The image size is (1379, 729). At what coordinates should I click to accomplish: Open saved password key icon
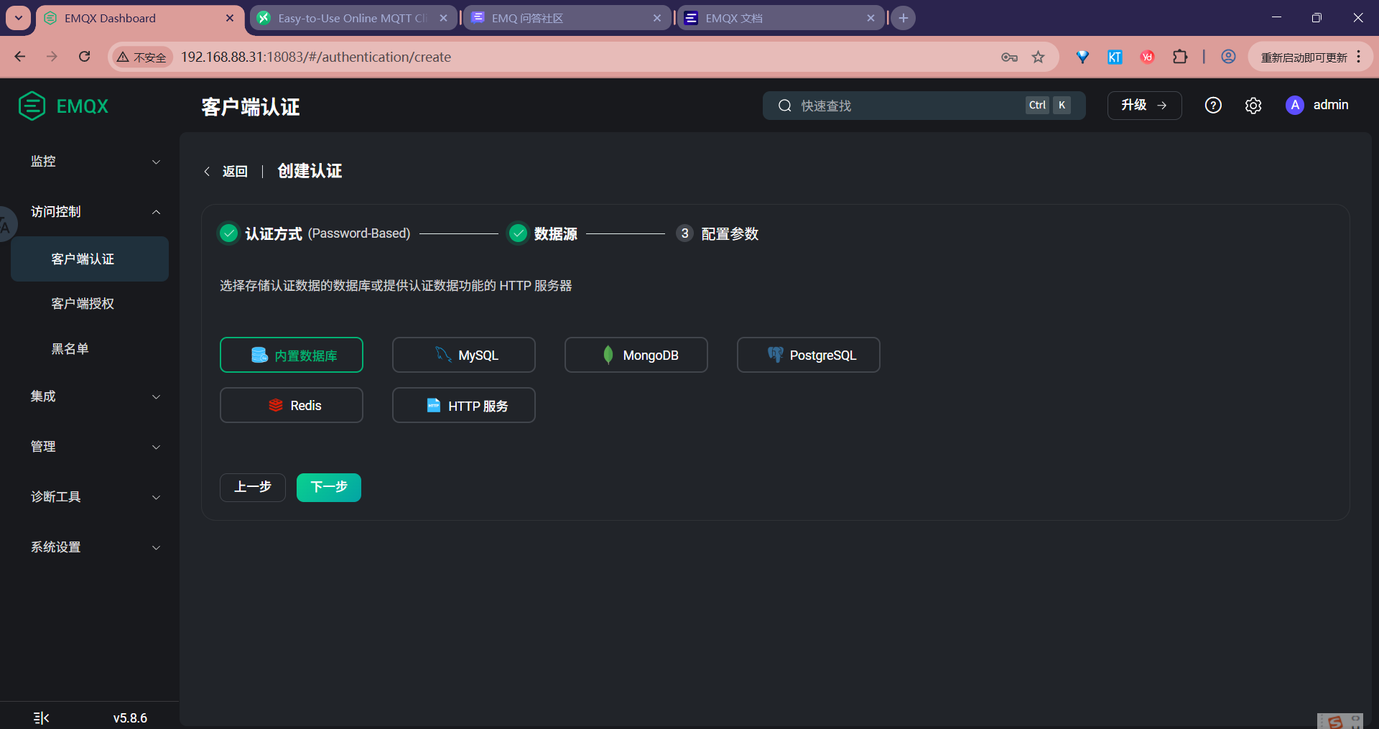pyautogui.click(x=1009, y=57)
